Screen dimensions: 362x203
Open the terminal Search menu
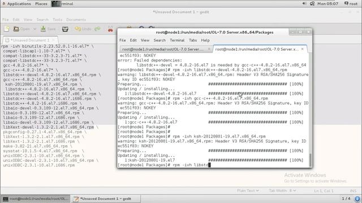160,40
